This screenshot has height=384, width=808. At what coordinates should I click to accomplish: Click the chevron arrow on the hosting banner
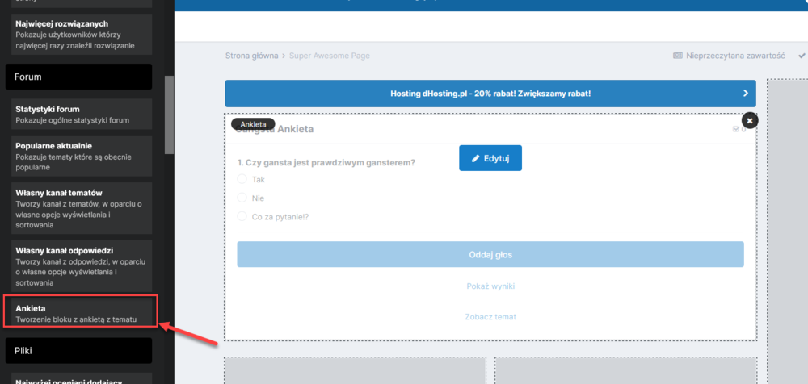click(745, 94)
